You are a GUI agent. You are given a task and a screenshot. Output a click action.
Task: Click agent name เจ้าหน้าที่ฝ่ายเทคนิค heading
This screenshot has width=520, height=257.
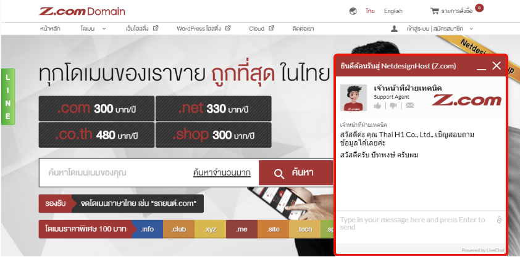click(408, 88)
